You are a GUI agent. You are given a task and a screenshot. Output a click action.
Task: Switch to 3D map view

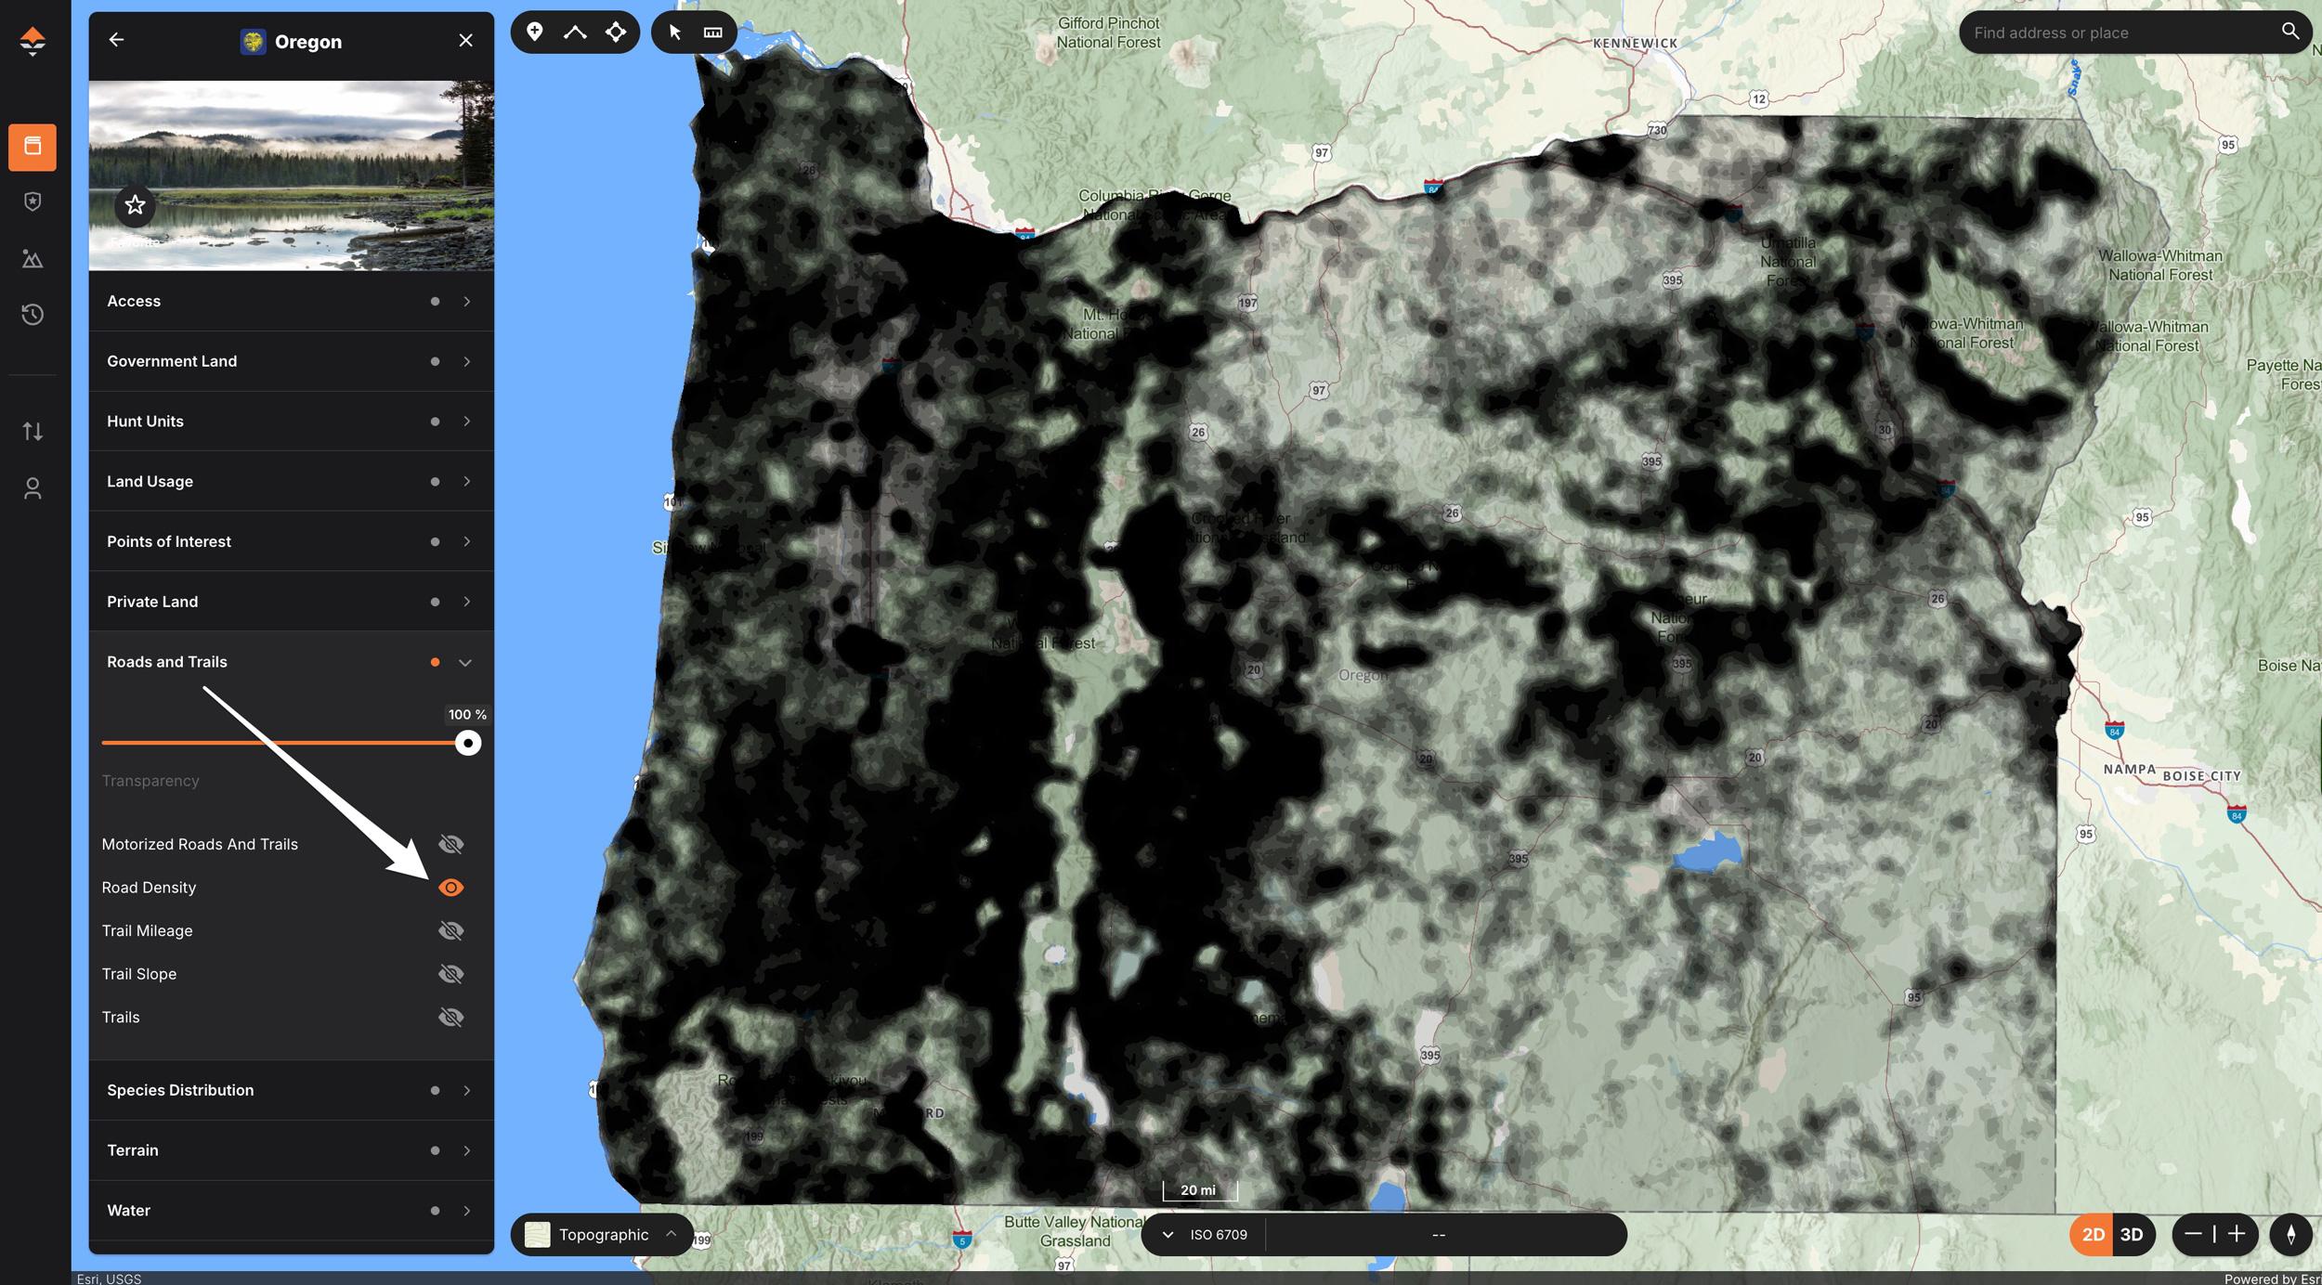[2132, 1235]
